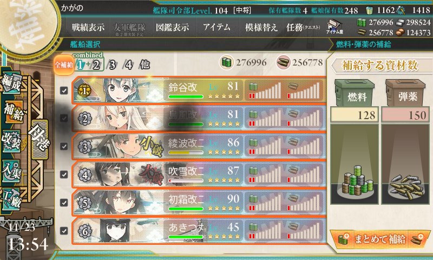This screenshot has width=433, height=260.
Task: Click まとめて補給 bulk resupply button
Action: [380, 239]
